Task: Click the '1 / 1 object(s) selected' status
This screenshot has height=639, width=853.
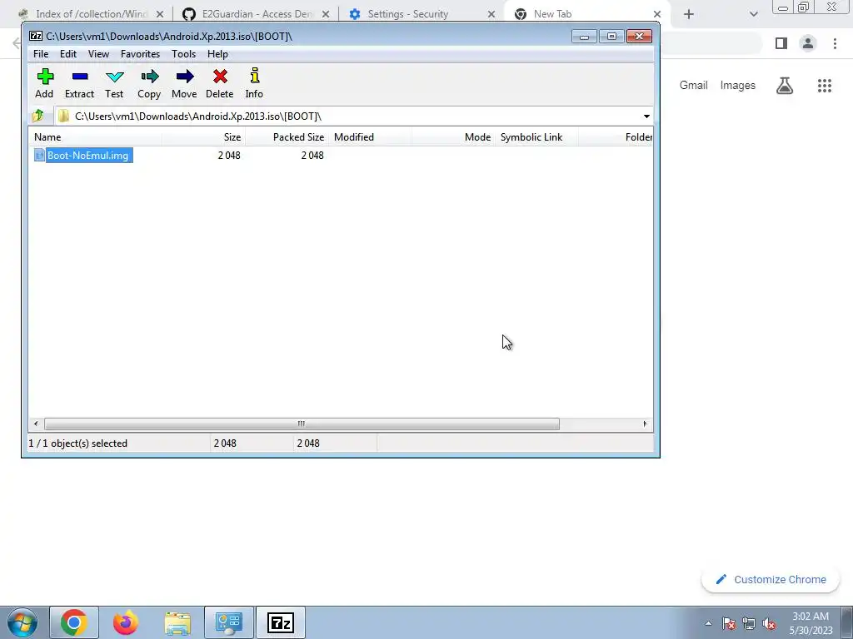Action: coord(77,443)
